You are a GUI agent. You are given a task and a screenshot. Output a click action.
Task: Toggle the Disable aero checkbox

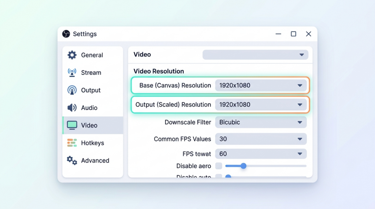(219, 166)
